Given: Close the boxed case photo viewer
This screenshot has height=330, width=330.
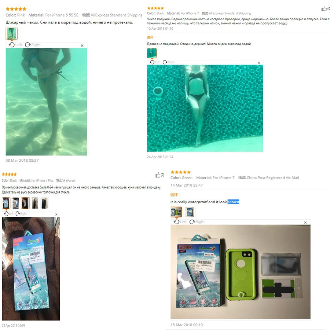Looking at the screenshot, I should point(56,214).
